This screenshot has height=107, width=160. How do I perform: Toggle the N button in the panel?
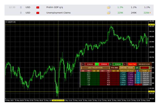tap(111, 64)
